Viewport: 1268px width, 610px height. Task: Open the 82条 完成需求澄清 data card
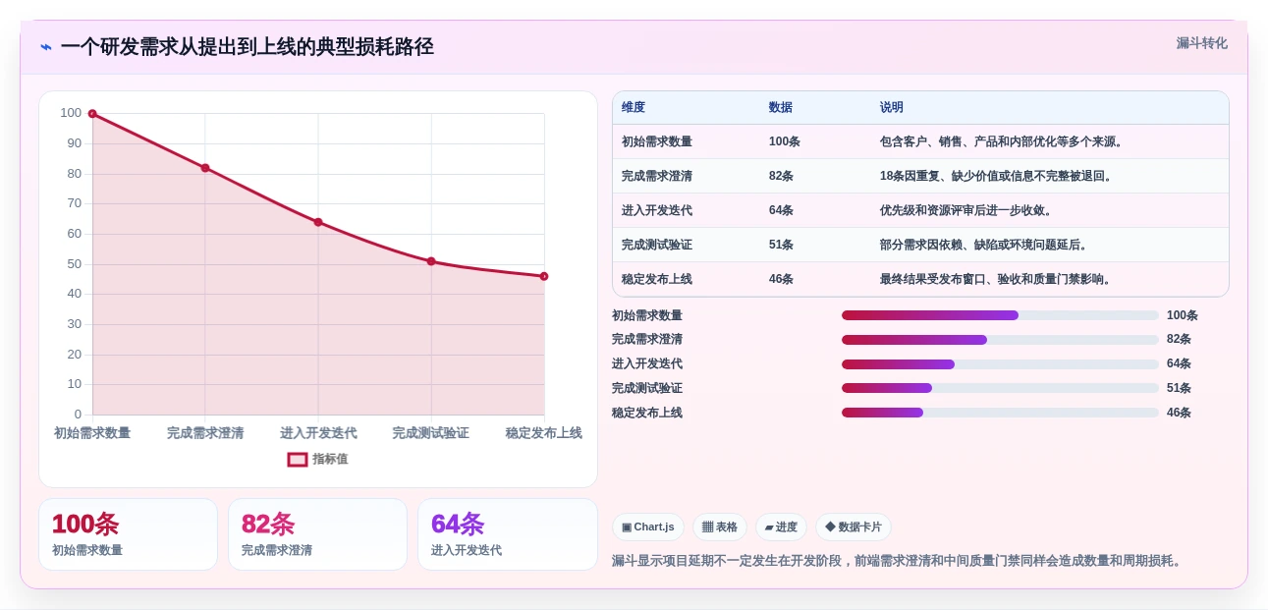click(x=317, y=534)
